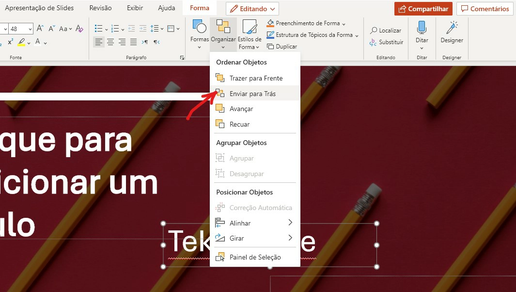Insert a numbered list
Viewport: 516px width, 292px height.
coord(115,29)
